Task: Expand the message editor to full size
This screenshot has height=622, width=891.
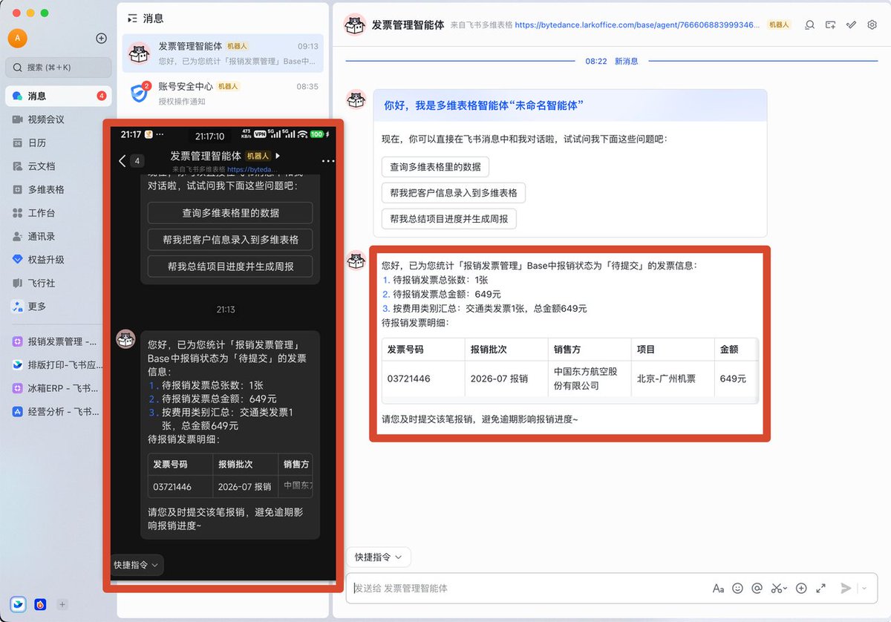Action: pos(820,588)
